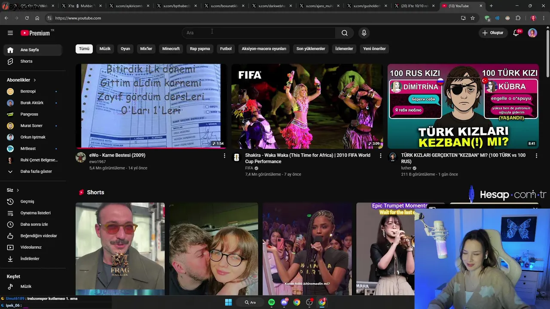
Task: Open eWo channel avatar
Action: pos(81,157)
